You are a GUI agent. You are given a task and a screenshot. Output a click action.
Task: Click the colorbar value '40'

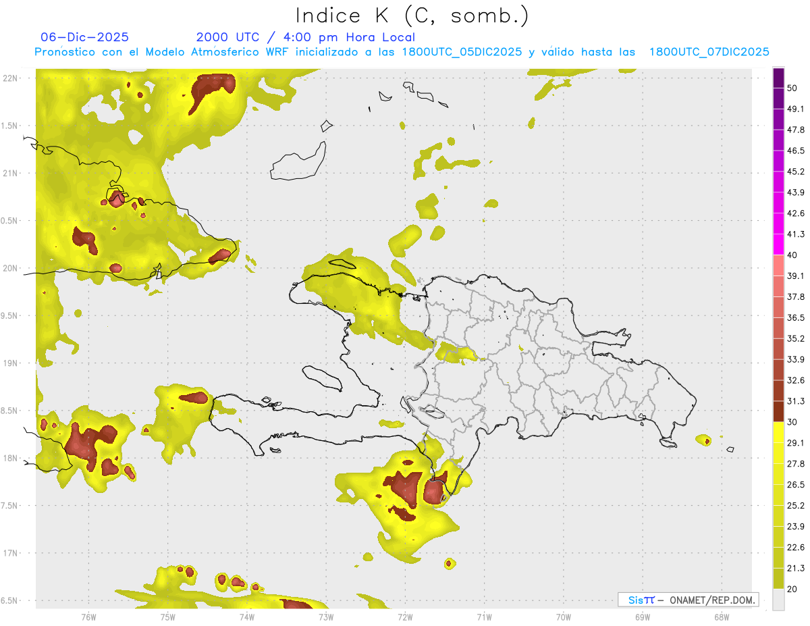point(793,255)
